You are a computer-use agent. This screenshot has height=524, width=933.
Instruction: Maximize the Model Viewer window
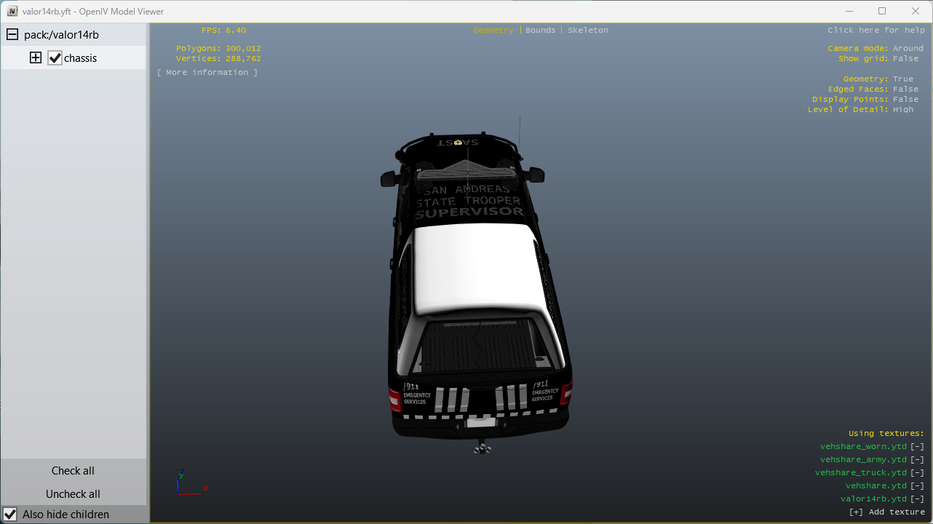click(x=882, y=11)
